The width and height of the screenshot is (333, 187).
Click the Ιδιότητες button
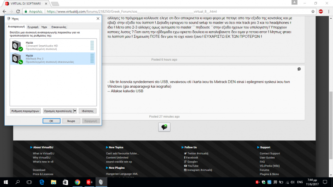[x=87, y=111]
